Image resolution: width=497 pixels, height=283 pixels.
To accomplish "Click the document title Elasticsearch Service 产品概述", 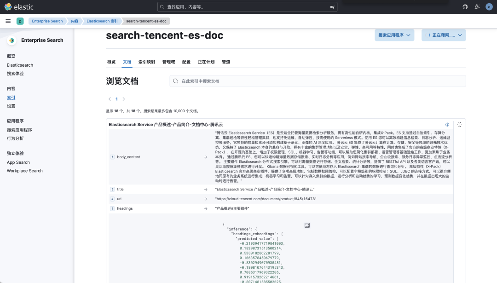I will click(166, 125).
